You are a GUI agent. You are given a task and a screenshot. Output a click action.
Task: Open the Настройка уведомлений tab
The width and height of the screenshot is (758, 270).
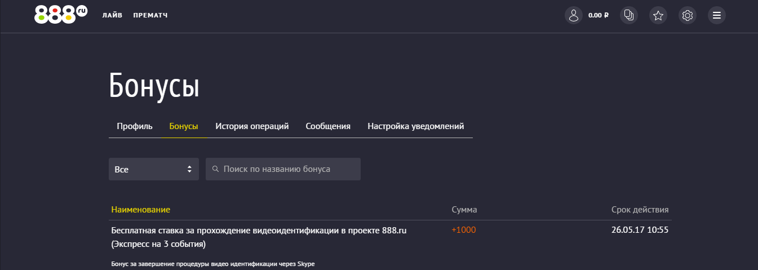tap(416, 126)
